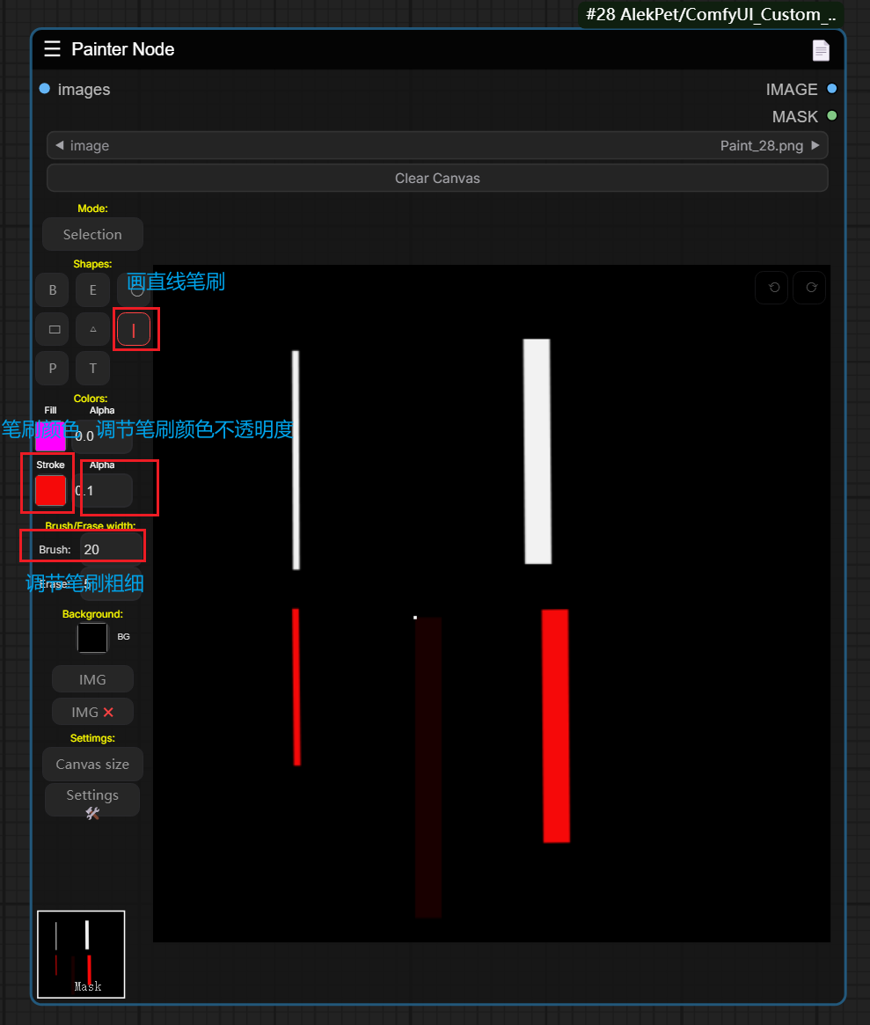Click the Mask preview thumbnail
The width and height of the screenshot is (870, 1025).
(x=81, y=954)
